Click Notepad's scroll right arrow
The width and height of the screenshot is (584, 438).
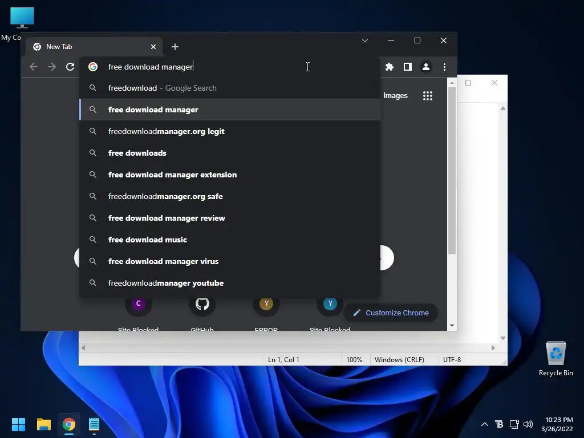493,348
